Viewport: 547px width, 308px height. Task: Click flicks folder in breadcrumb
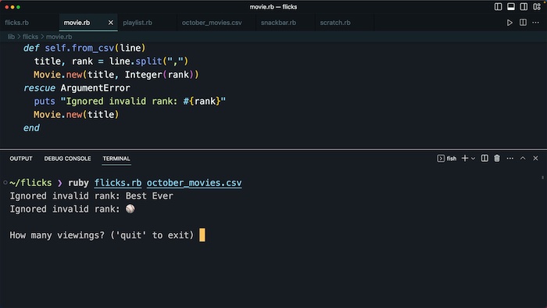(30, 37)
